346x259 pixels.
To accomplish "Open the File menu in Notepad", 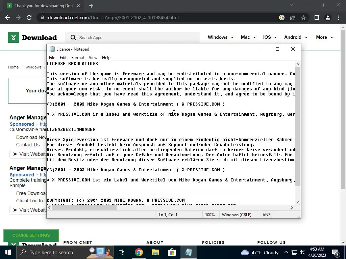I will click(52, 57).
